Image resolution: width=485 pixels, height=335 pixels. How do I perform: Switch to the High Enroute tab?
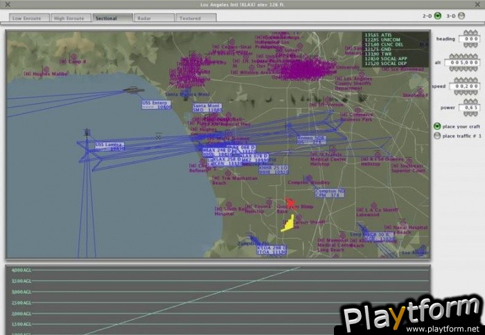(71, 18)
